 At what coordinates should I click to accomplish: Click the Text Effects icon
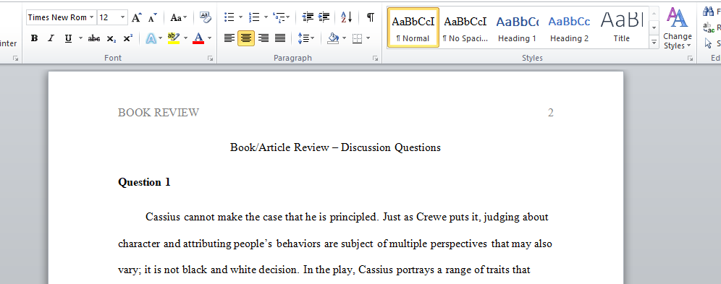click(151, 38)
